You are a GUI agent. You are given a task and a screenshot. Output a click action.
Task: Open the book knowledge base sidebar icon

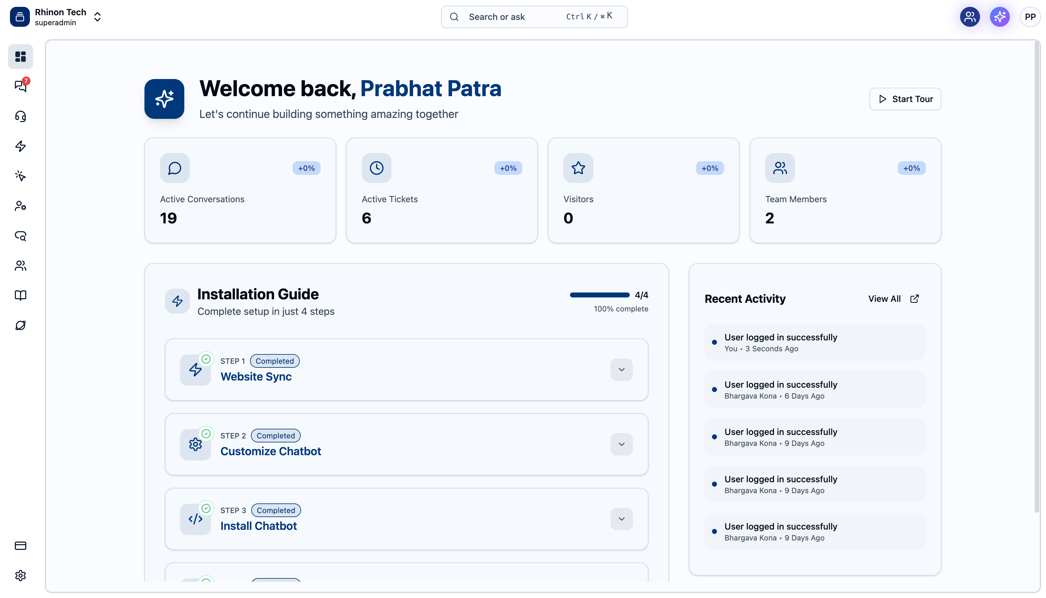click(20, 295)
